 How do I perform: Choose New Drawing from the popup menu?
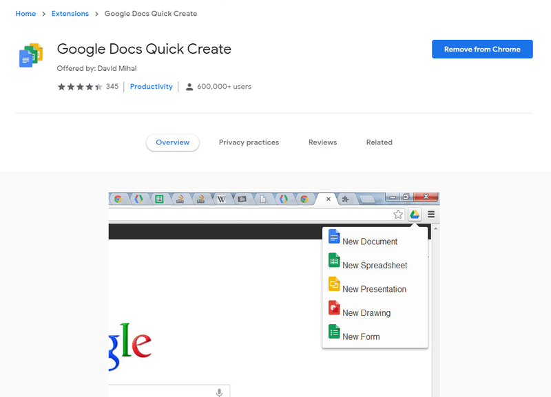(366, 313)
